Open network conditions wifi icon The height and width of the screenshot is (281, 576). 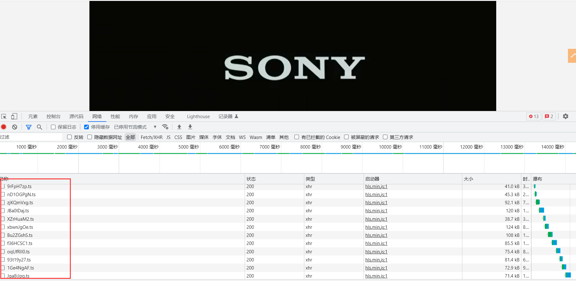coord(165,127)
